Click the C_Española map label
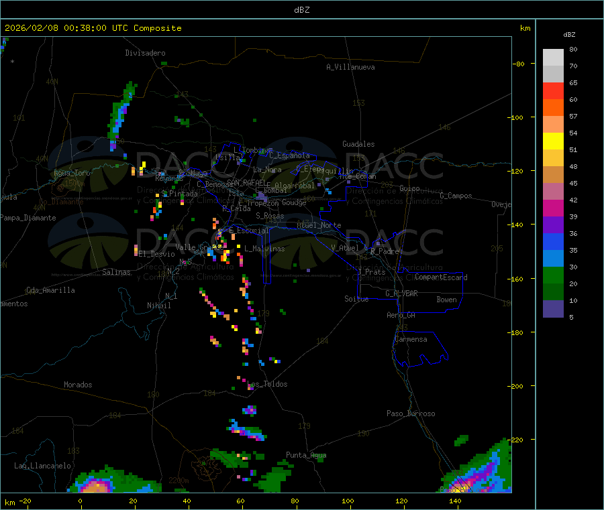604x510 pixels. coord(289,155)
